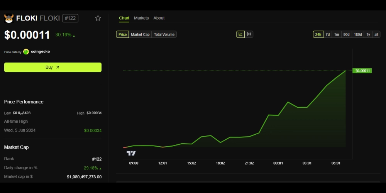Click the #122 rank badge
The height and width of the screenshot is (193, 386).
pyautogui.click(x=70, y=18)
